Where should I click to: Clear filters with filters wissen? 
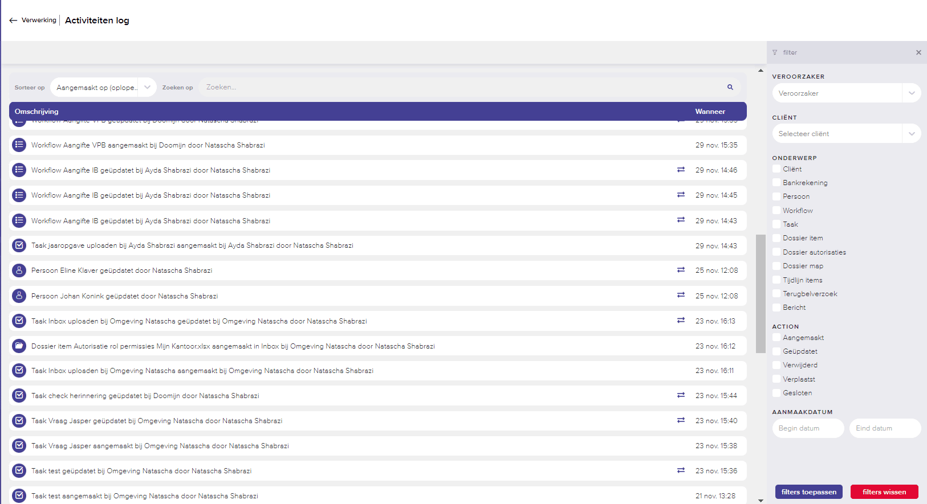(x=884, y=492)
